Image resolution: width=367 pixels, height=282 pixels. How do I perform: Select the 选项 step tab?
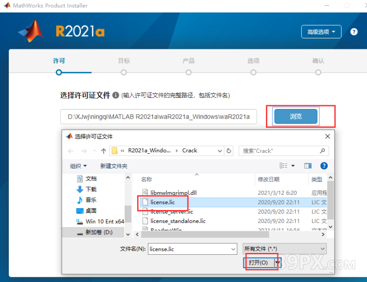[253, 61]
